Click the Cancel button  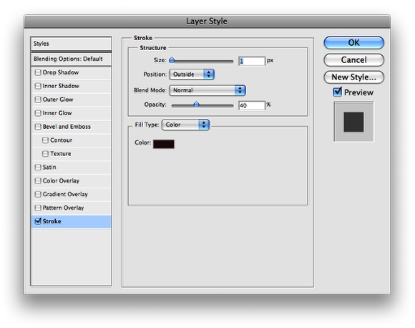[x=354, y=60]
